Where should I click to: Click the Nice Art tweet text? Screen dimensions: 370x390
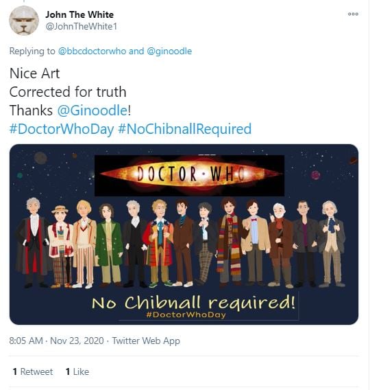point(34,73)
